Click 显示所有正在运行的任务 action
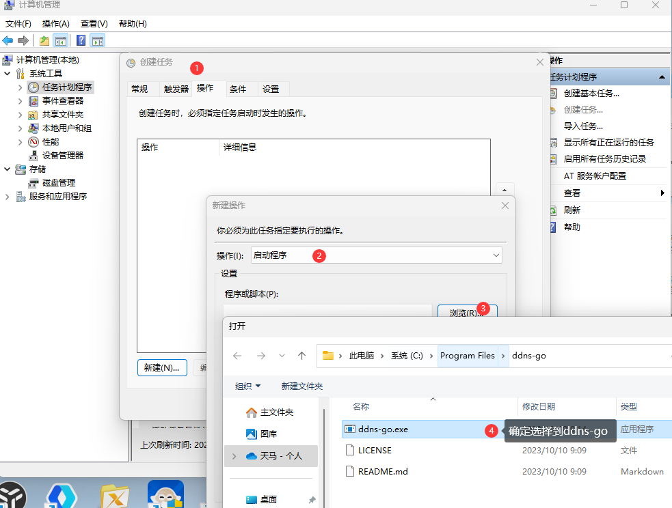 [609, 143]
